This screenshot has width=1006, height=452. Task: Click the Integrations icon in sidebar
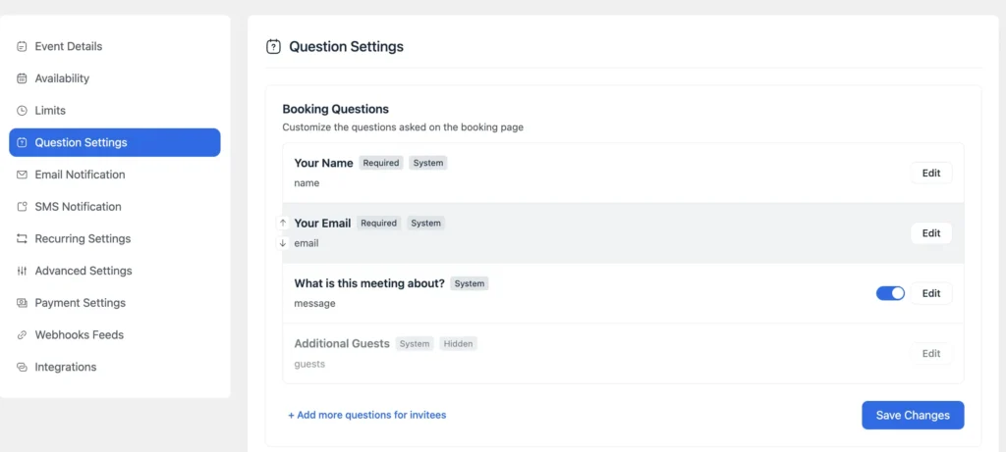coord(22,367)
